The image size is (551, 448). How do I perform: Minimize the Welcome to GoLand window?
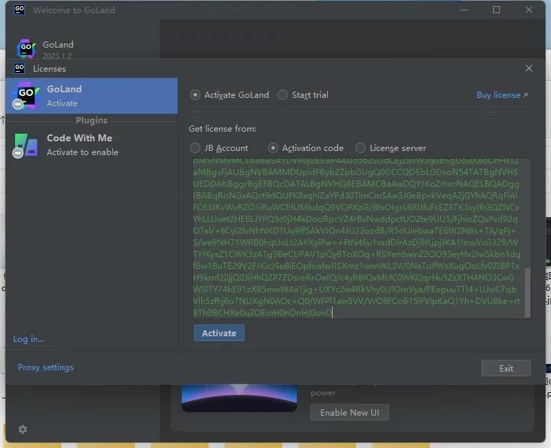coord(464,10)
